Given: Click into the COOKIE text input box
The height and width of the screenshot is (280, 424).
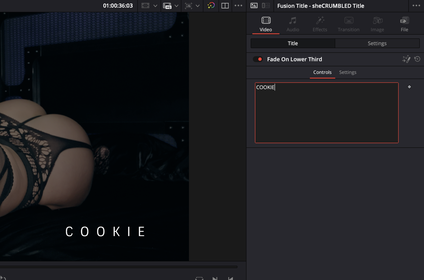Looking at the screenshot, I should (x=327, y=113).
